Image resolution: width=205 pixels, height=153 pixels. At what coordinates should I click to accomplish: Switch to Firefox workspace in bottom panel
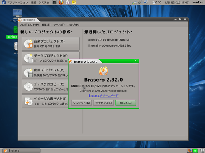click(x=189, y=151)
